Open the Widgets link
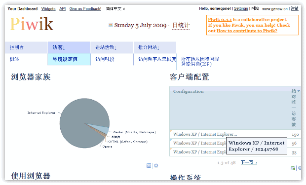Screen dimensions: 306x185 [x=48, y=9]
